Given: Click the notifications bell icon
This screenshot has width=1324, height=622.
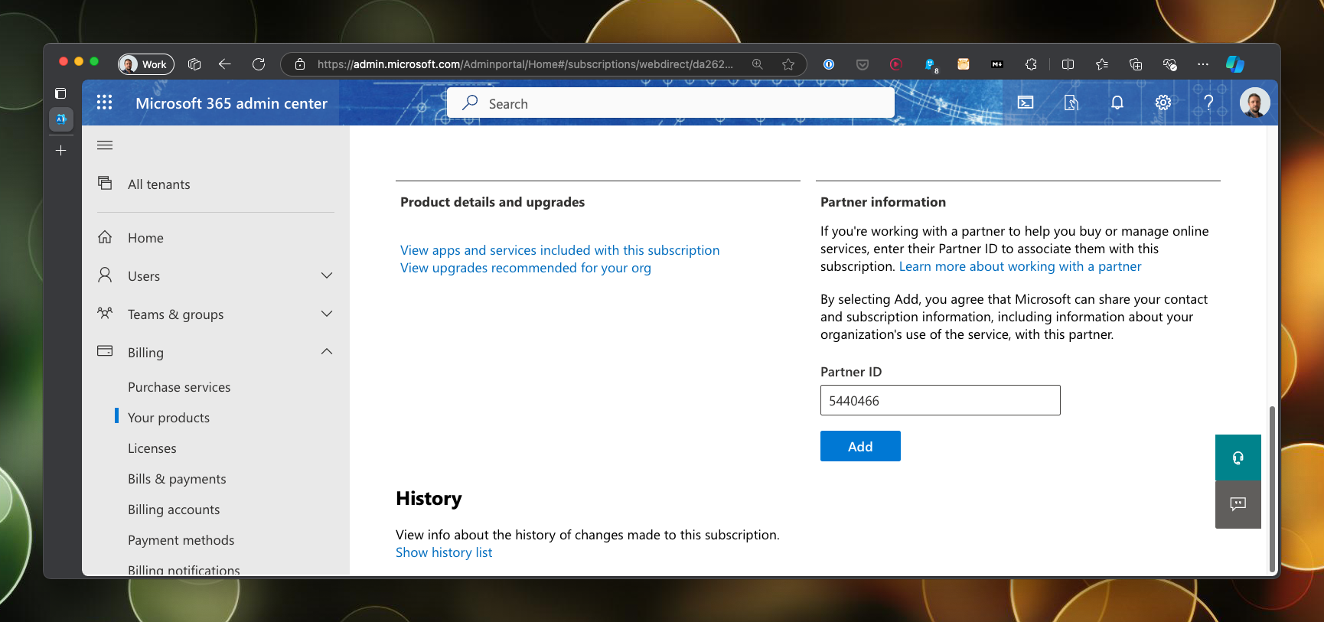Looking at the screenshot, I should click(x=1117, y=103).
